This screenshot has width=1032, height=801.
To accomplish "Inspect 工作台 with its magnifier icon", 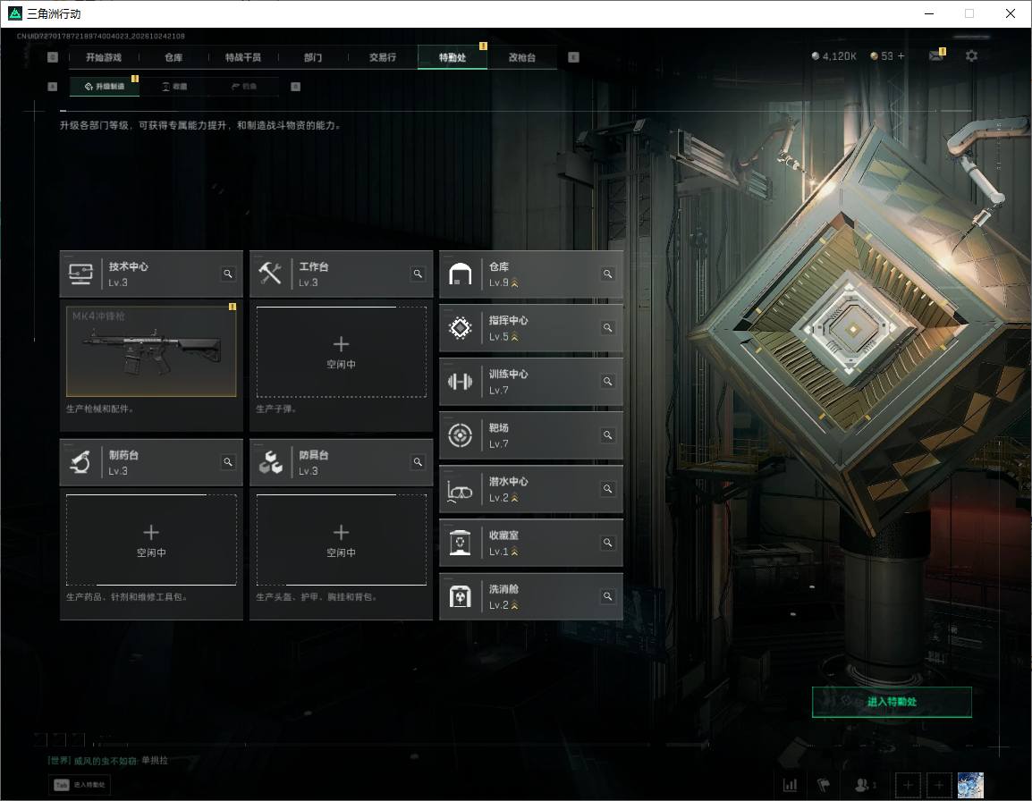I will click(x=418, y=274).
